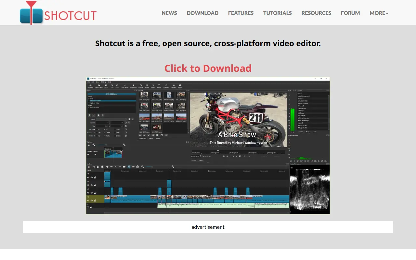Go to the DOWNLOAD page in navigation
The image size is (416, 260).
(x=202, y=13)
